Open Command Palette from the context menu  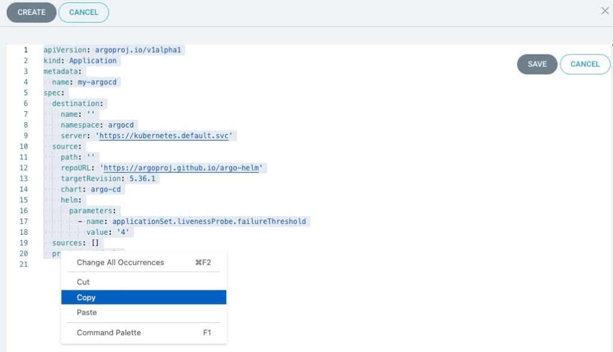pos(109,333)
